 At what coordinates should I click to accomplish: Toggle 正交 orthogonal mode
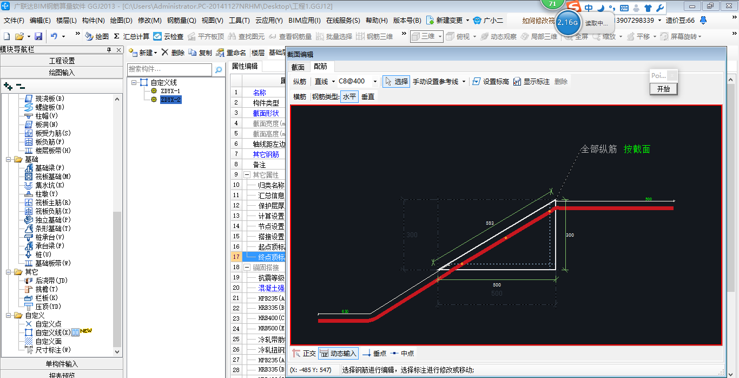(305, 353)
